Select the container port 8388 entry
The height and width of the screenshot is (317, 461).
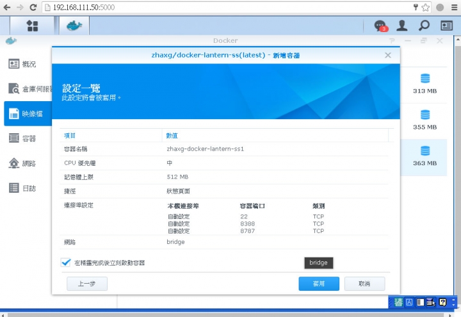(248, 224)
